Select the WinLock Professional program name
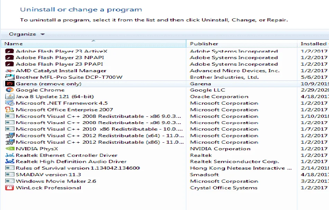This screenshot has width=329, height=210. coord(48,188)
